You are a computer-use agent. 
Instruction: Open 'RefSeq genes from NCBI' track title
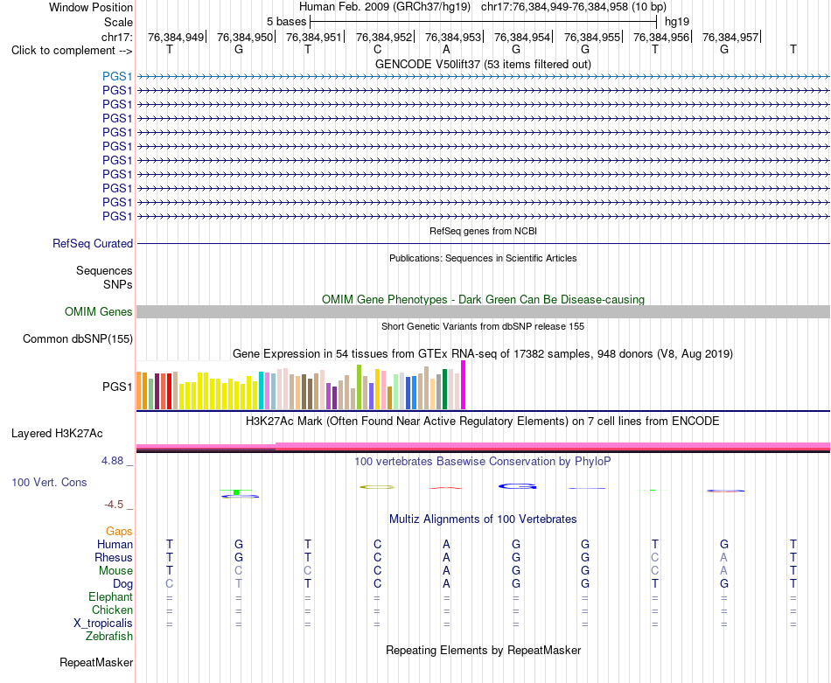click(484, 231)
